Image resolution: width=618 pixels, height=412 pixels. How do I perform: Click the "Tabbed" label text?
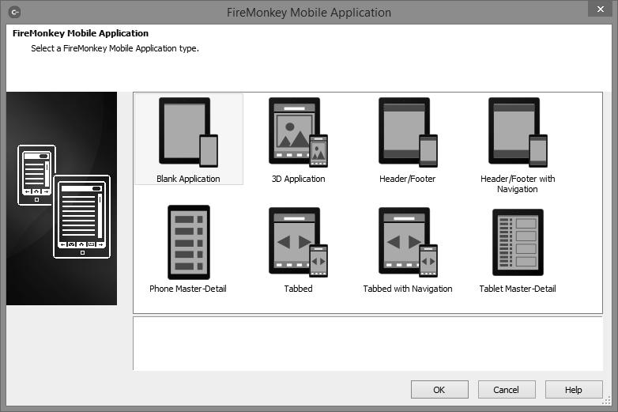click(299, 289)
